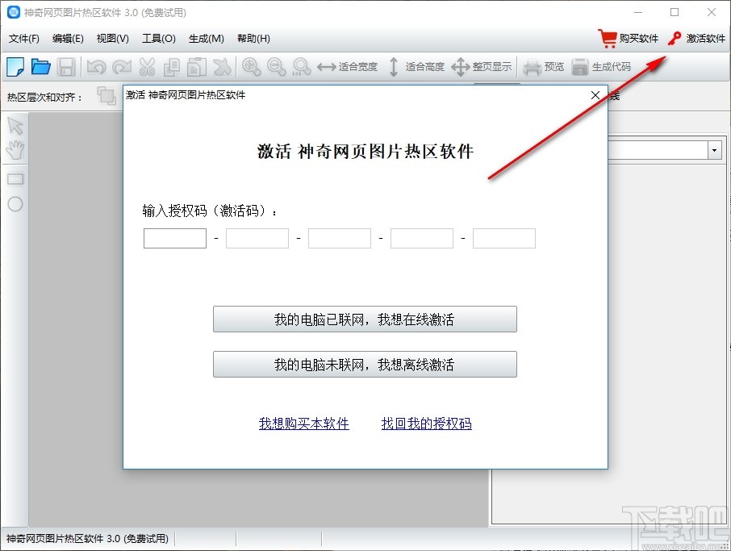Click the Undo arrow icon
Image resolution: width=731 pixels, height=551 pixels.
(96, 66)
